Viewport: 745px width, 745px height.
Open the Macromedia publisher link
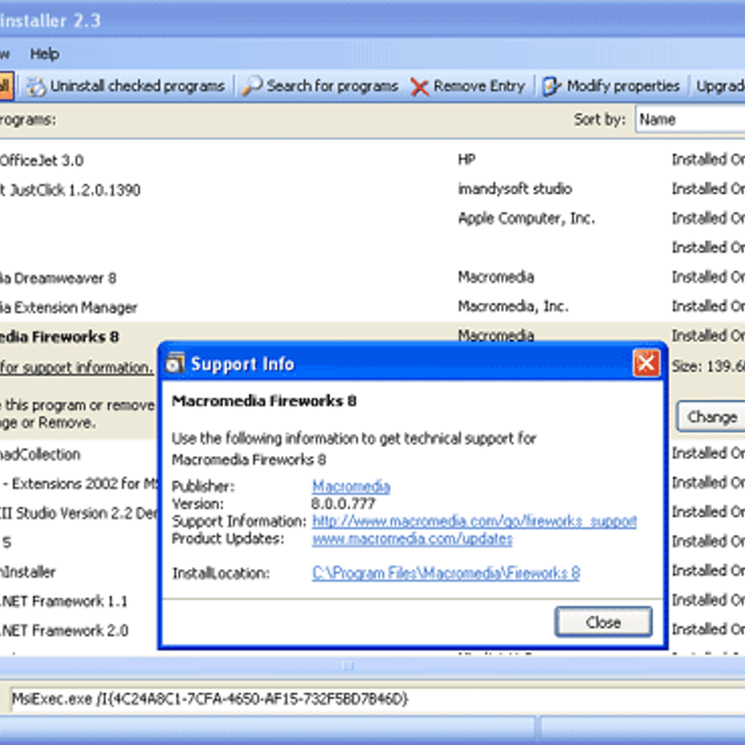[x=351, y=486]
